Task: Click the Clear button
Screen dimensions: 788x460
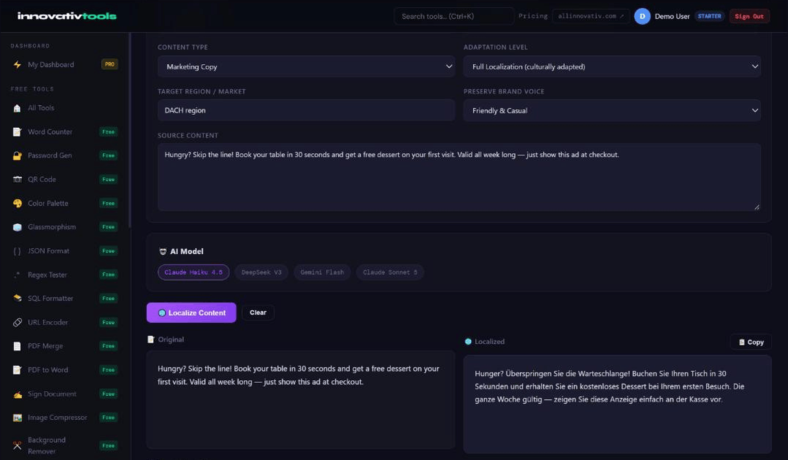Action: click(x=258, y=313)
